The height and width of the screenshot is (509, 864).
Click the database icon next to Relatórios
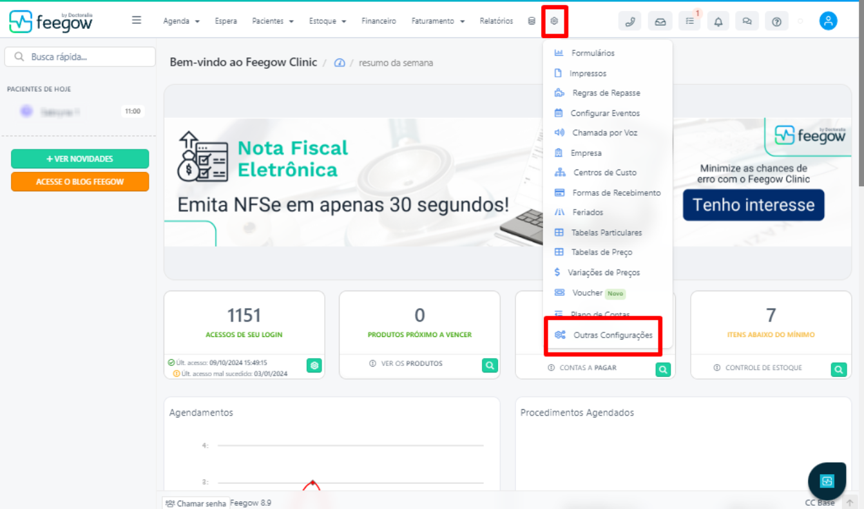point(532,21)
